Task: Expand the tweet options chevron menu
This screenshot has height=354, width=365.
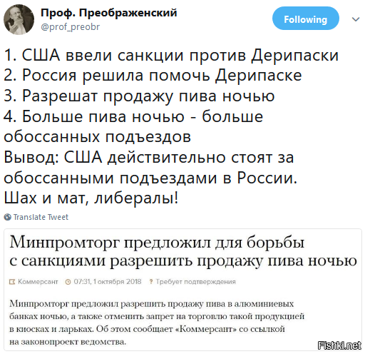Action: pos(356,19)
